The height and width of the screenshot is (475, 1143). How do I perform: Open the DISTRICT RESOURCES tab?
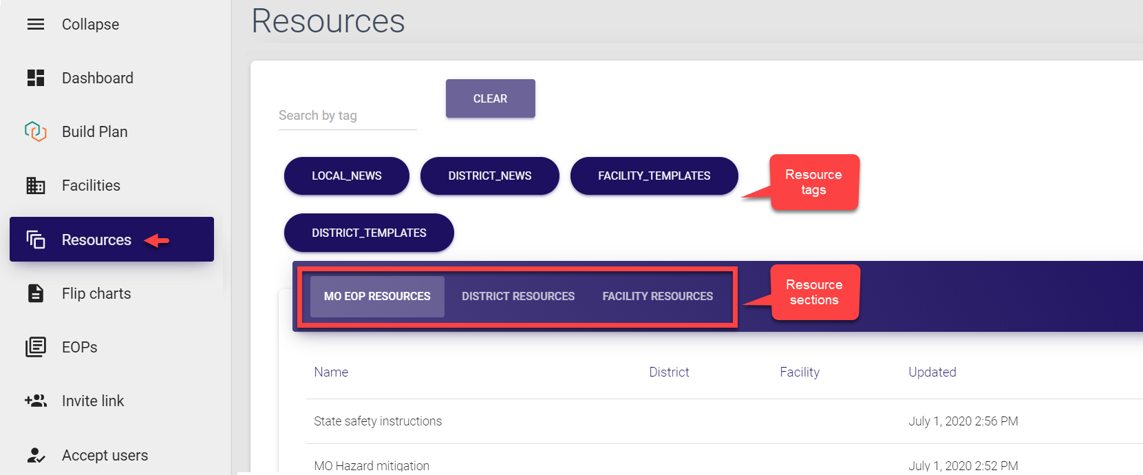[517, 297]
